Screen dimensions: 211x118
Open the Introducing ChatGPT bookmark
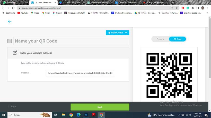click(75, 13)
